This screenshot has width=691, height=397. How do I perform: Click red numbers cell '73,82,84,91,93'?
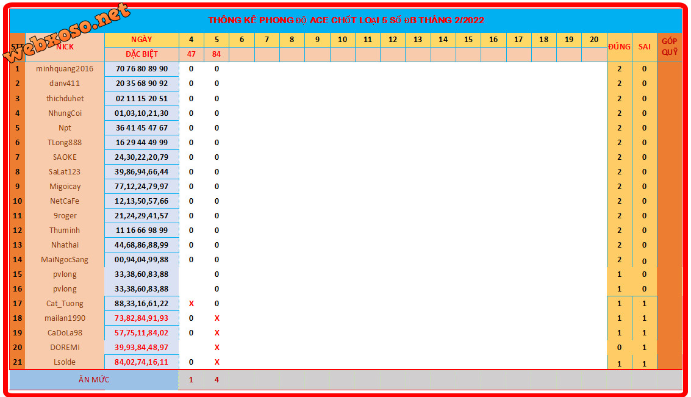tap(141, 318)
